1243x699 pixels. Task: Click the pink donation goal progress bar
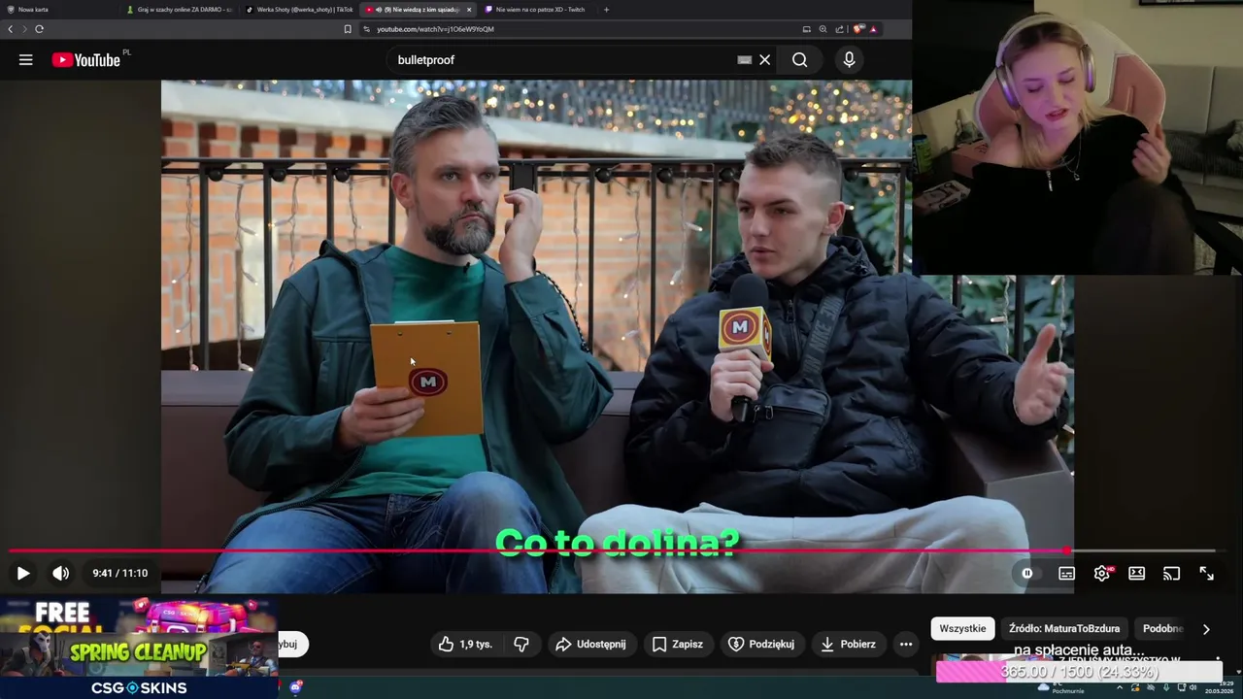point(1078,672)
